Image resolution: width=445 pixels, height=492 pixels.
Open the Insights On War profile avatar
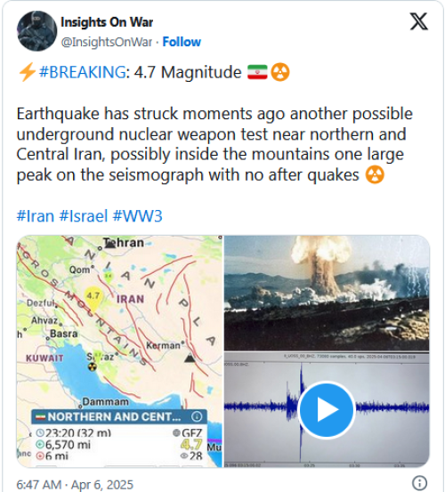click(37, 31)
